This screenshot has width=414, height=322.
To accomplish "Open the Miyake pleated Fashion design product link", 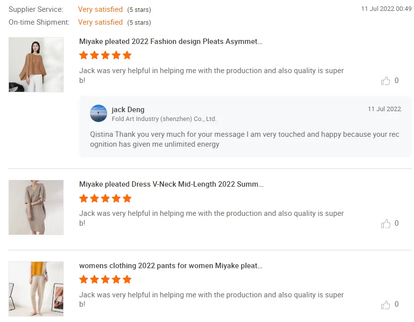I will [170, 42].
